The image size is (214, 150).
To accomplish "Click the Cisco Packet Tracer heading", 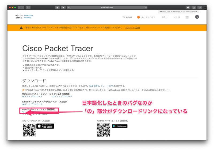I will coord(58,49).
